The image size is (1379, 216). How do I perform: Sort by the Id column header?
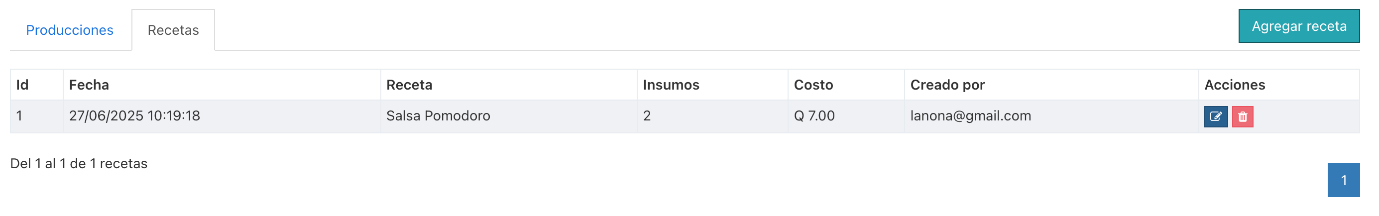click(x=36, y=85)
